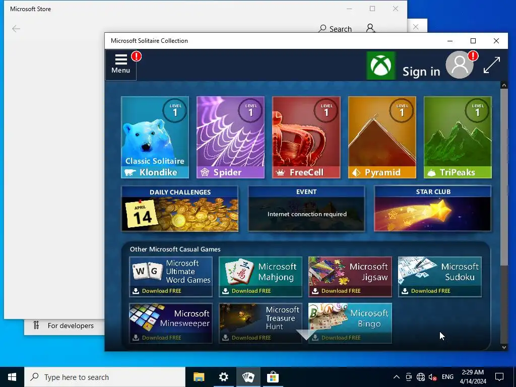Click the Xbox logo icon
This screenshot has width=516, height=387.
pos(381,66)
